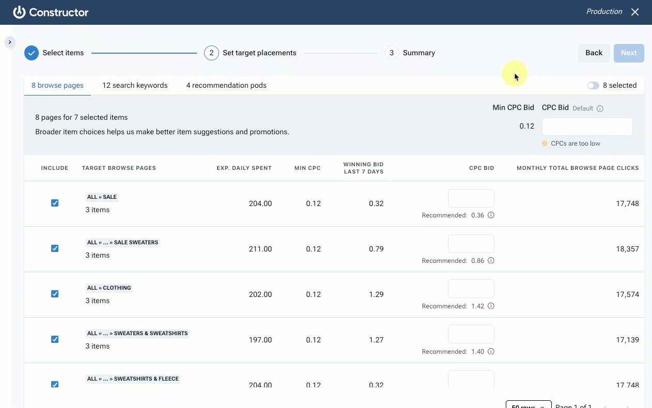Click the INCLUDE column header
The height and width of the screenshot is (408, 652).
[55, 168]
